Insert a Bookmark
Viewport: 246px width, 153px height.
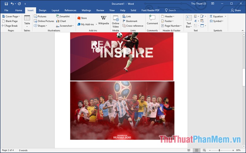[130, 21]
